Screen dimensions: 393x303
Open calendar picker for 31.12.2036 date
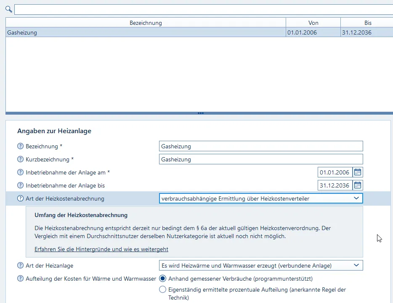(358, 185)
